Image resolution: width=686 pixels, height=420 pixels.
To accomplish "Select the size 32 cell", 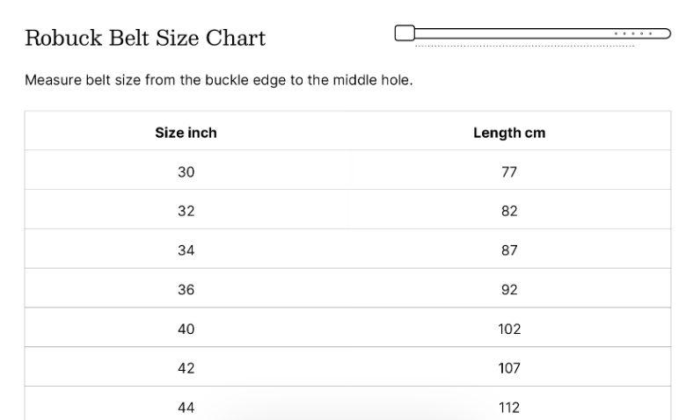I will point(186,211).
